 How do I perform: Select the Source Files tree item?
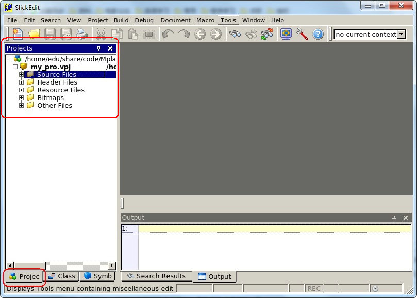click(57, 74)
